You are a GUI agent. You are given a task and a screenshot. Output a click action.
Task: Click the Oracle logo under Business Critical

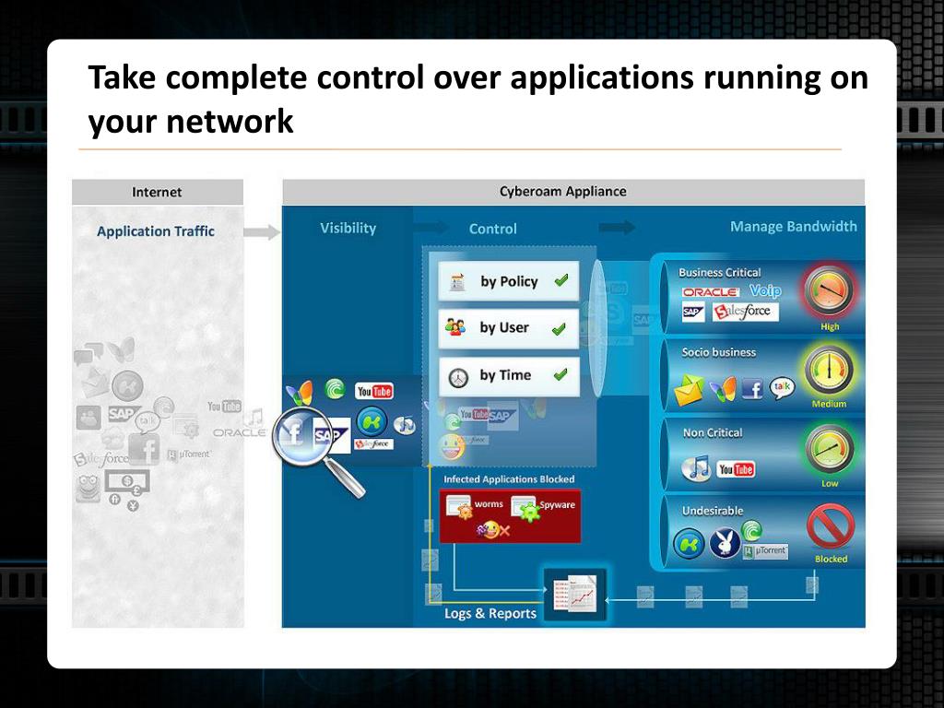tap(710, 292)
